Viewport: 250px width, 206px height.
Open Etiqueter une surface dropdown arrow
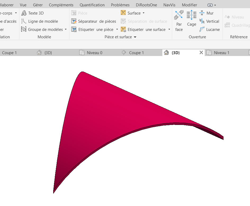pyautogui.click(x=169, y=30)
